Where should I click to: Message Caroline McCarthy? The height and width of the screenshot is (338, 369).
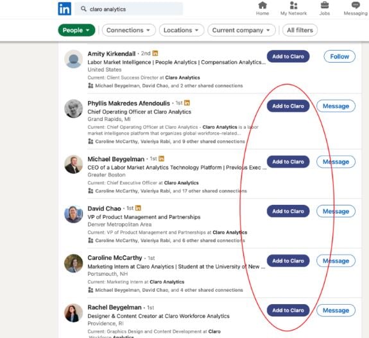pos(336,261)
